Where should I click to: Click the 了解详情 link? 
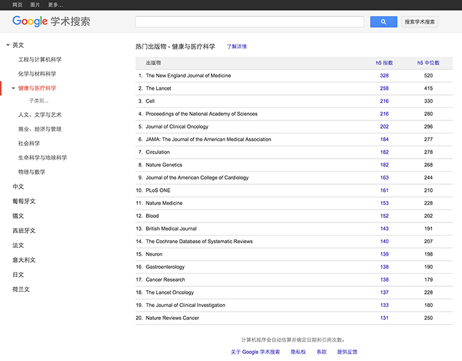pyautogui.click(x=237, y=47)
